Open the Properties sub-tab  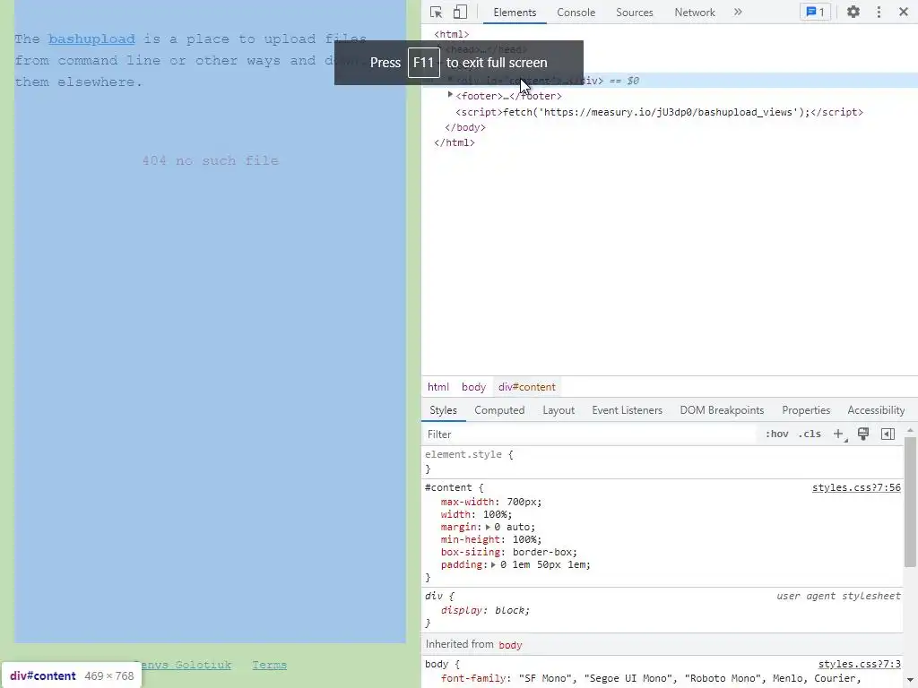point(806,410)
